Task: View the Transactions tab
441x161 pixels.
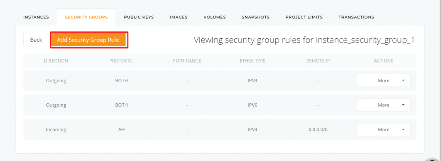Action: click(x=356, y=17)
